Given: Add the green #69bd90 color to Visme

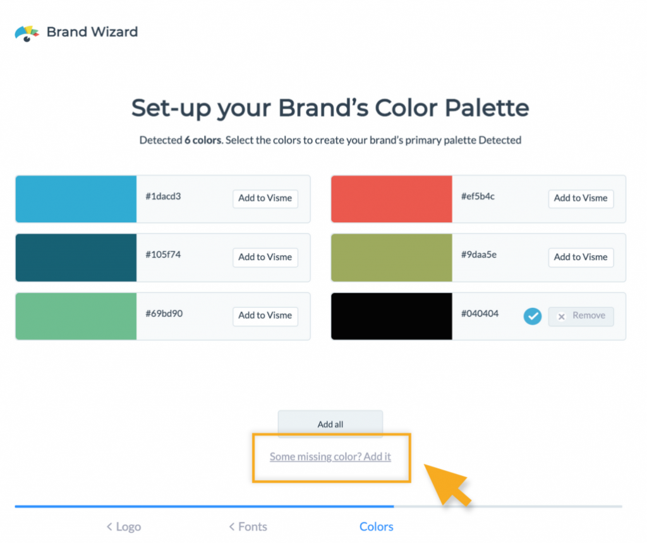Looking at the screenshot, I should pyautogui.click(x=265, y=316).
